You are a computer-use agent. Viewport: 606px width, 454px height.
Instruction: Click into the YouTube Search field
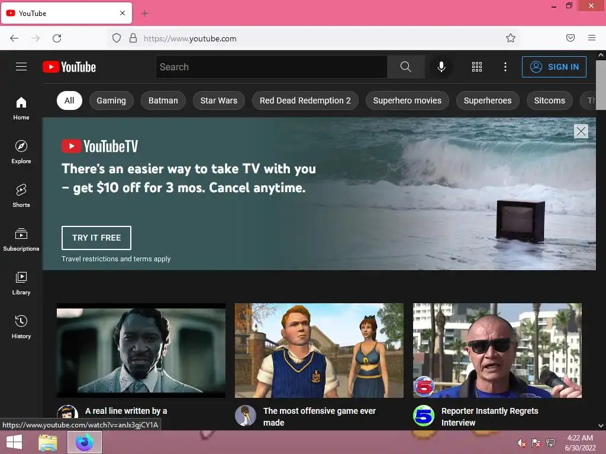click(271, 67)
